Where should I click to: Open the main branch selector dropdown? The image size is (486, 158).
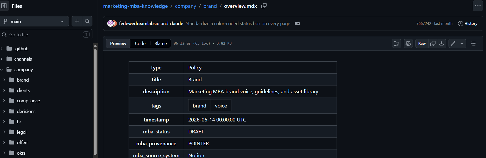coord(34,21)
